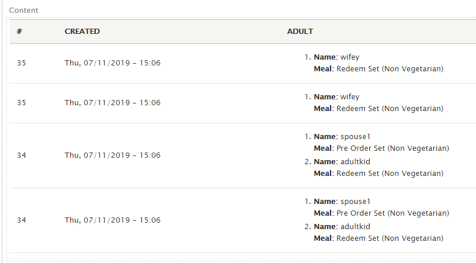Click the # column header
The width and height of the screenshot is (476, 263).
(19, 32)
